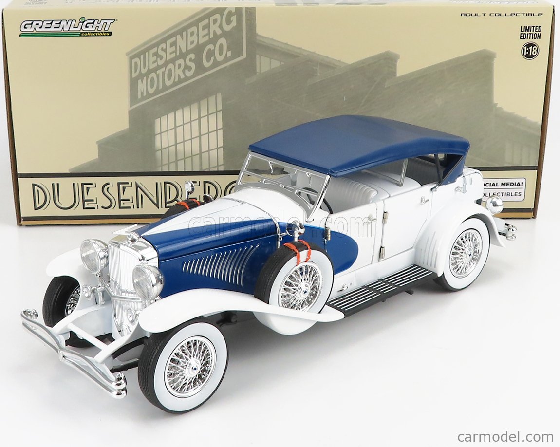Toggle the tan collectibles tag on box edge
The width and height of the screenshot is (560, 447).
(x=502, y=195)
